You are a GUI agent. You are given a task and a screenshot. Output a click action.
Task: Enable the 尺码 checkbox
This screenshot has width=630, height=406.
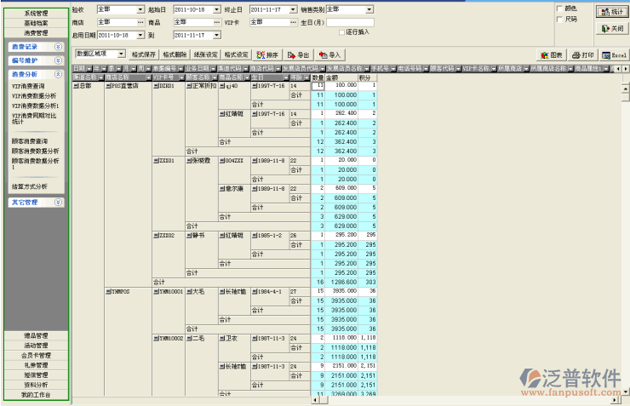point(559,19)
